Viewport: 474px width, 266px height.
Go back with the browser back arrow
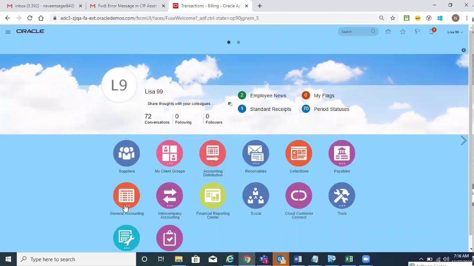pos(8,18)
